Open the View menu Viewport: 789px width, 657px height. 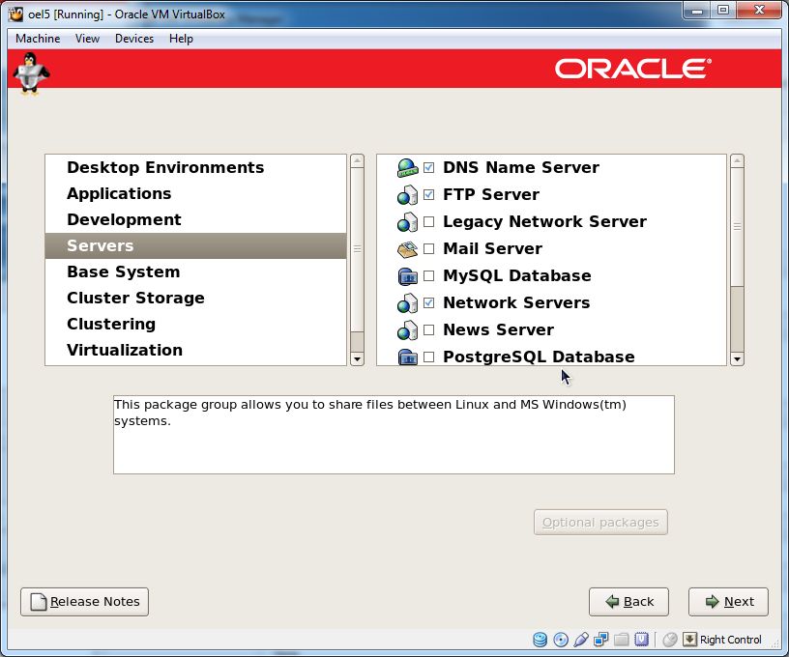click(x=87, y=39)
